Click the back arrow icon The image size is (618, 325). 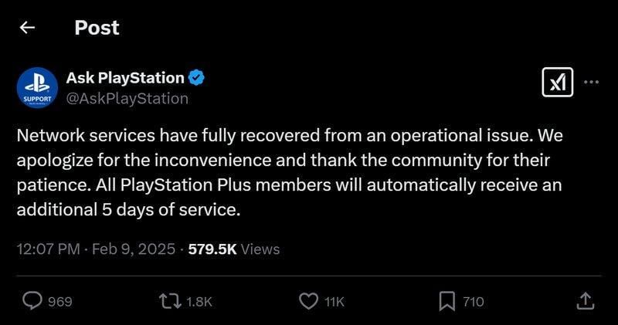tap(28, 28)
